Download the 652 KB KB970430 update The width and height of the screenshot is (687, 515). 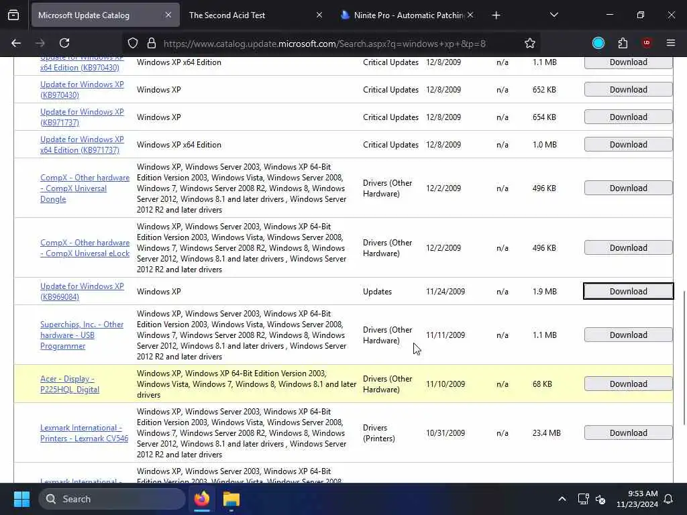(x=628, y=89)
